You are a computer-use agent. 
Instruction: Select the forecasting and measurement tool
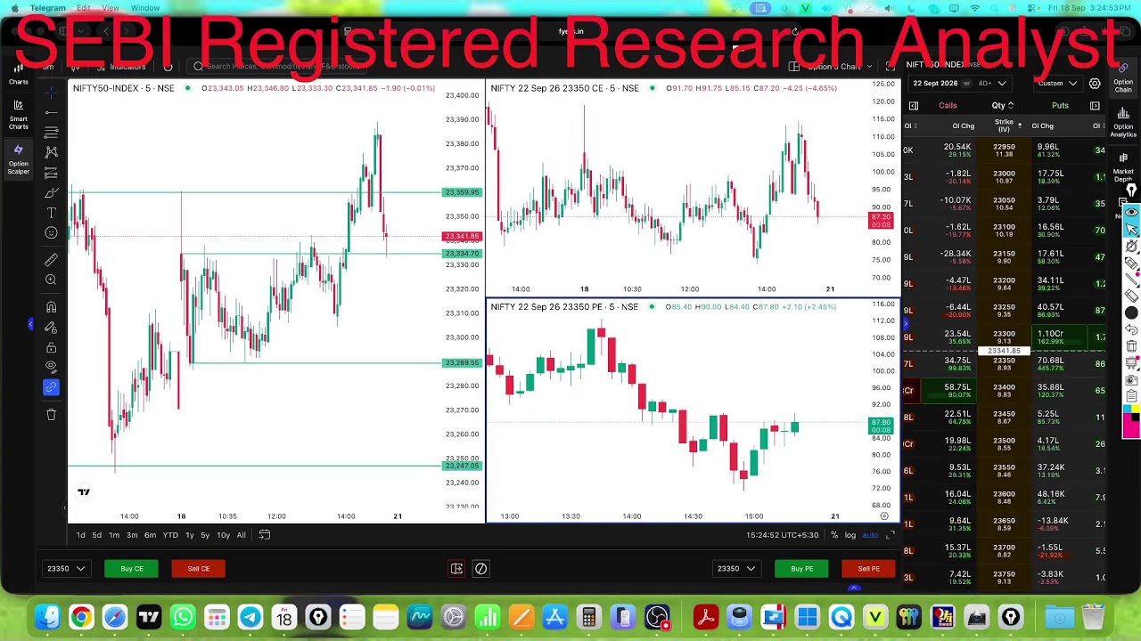51,173
